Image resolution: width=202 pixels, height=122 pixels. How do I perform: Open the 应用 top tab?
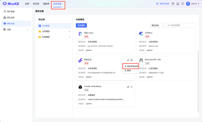coord(27,4)
